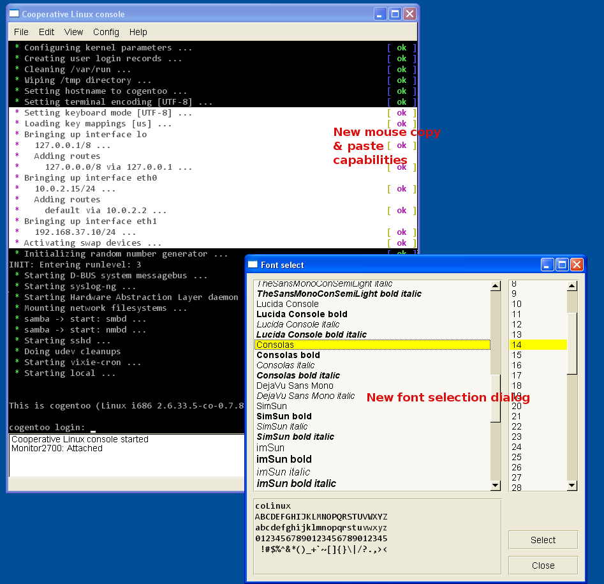Click the Cooperative Linux console title bar icon

tap(13, 13)
